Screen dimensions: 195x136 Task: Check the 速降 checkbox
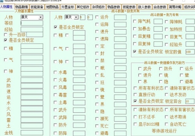(x=97, y=39)
